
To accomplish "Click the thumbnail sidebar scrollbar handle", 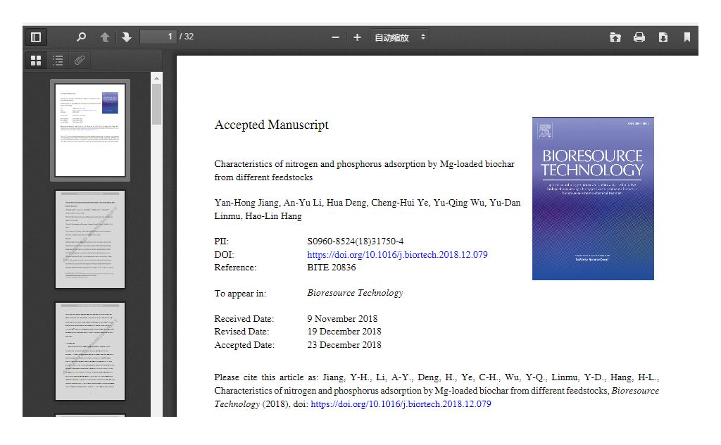I will 156,104.
